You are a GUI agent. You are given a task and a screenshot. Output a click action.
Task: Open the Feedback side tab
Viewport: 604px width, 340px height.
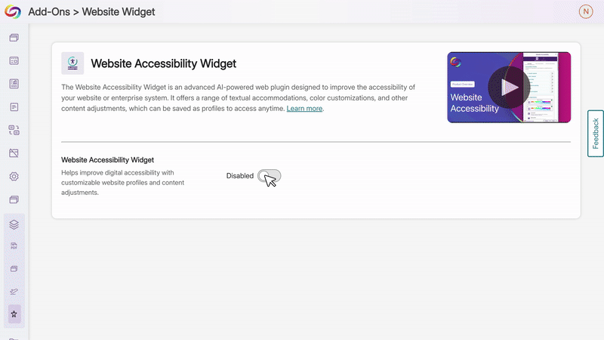click(595, 134)
